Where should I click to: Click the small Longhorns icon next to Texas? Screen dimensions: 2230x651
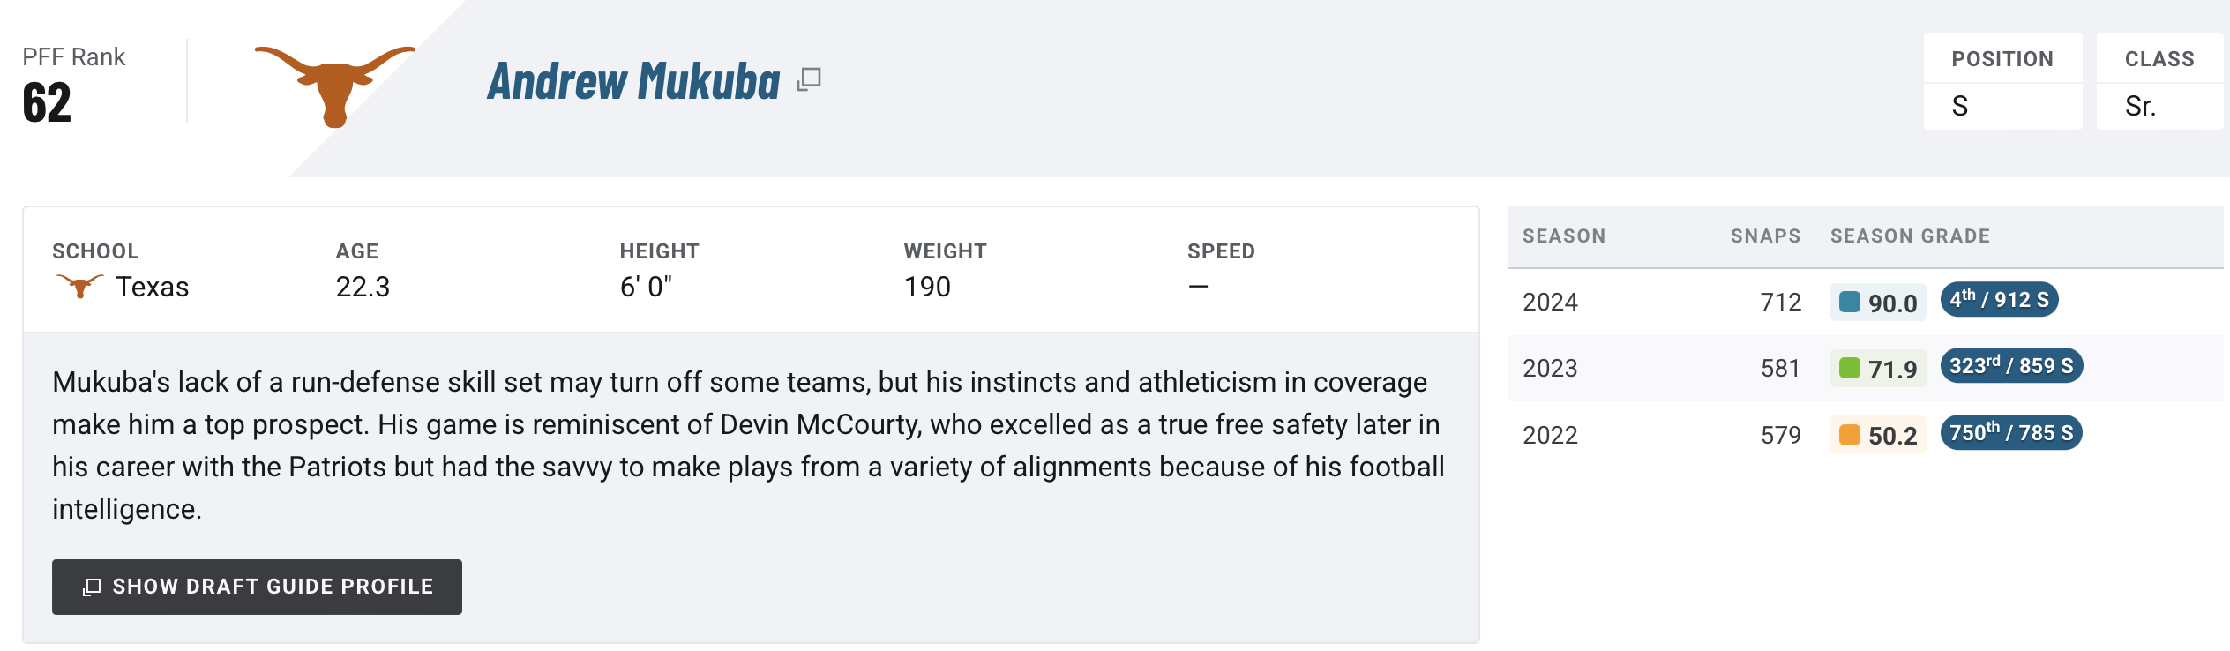click(x=79, y=286)
